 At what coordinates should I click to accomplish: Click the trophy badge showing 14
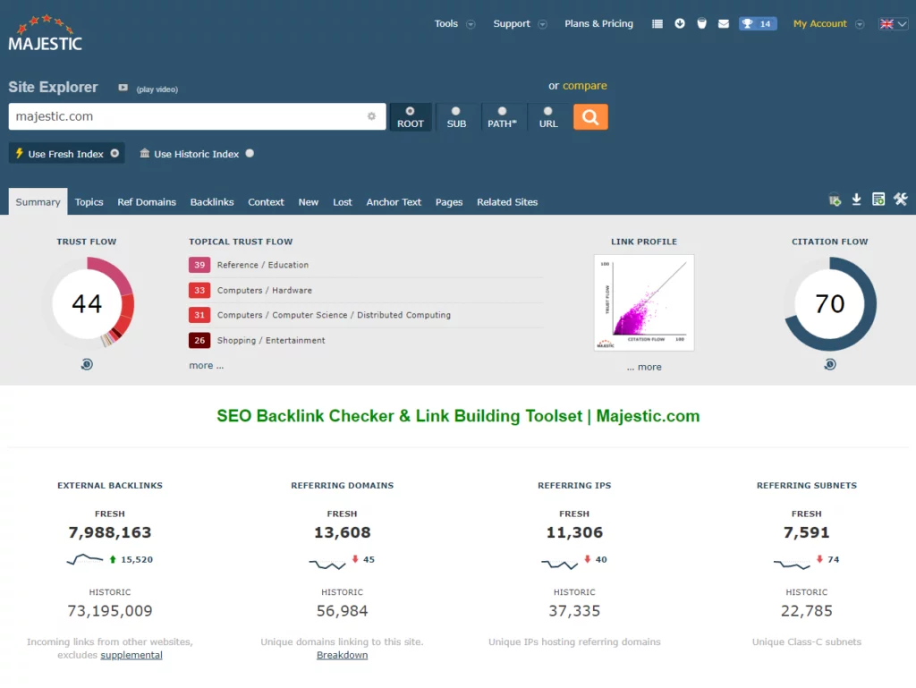[x=757, y=24]
